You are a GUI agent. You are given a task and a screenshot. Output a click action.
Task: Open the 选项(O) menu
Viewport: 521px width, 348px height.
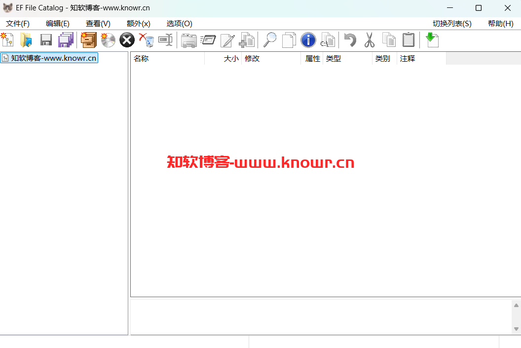coord(179,24)
